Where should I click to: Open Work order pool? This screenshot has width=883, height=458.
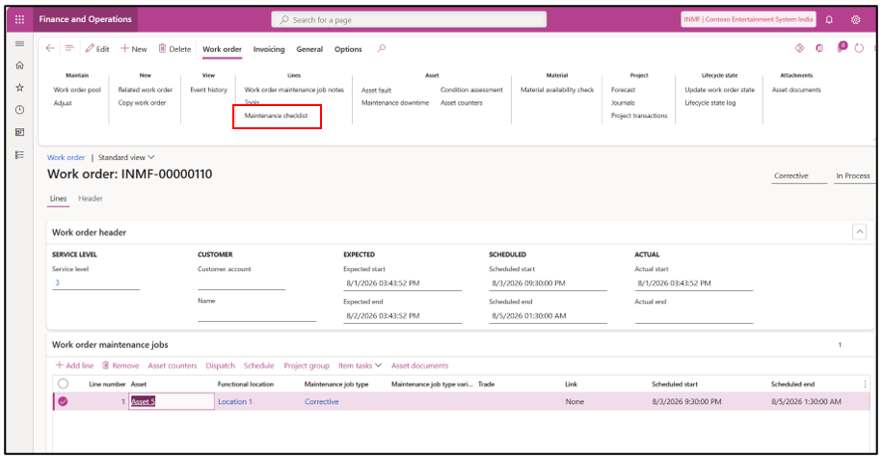coord(77,90)
